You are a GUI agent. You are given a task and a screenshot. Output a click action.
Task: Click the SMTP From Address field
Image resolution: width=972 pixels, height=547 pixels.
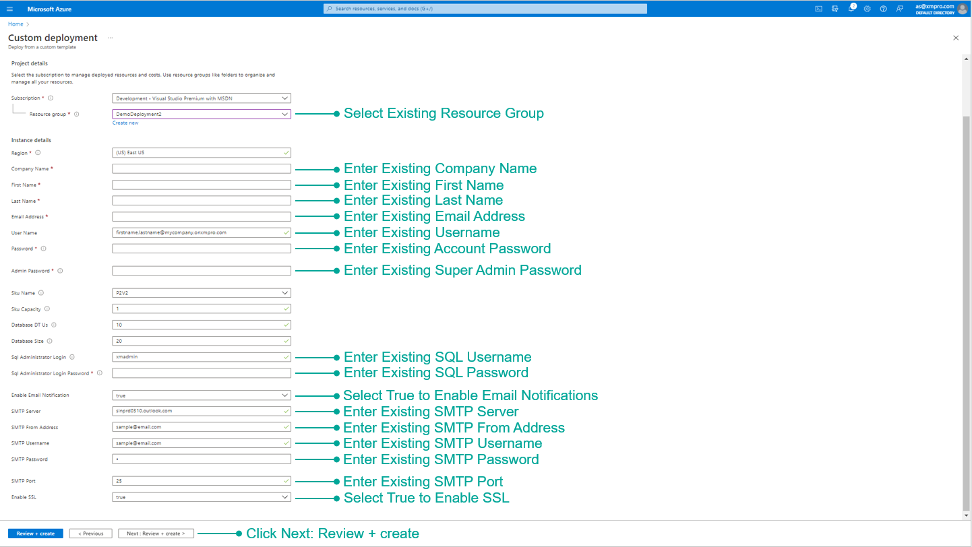point(202,427)
